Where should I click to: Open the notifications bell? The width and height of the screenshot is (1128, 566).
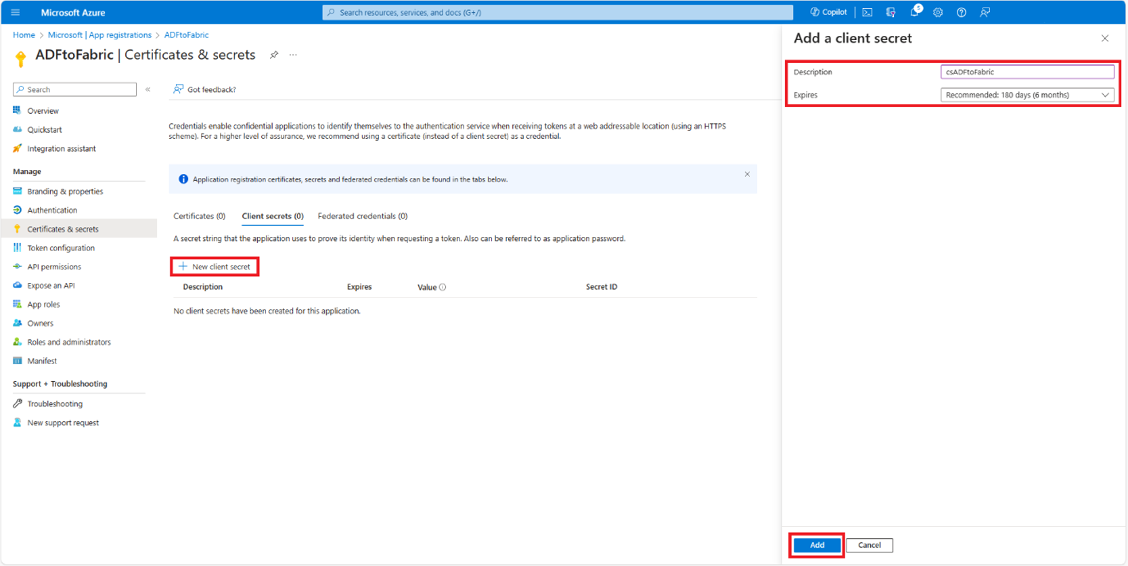point(914,12)
